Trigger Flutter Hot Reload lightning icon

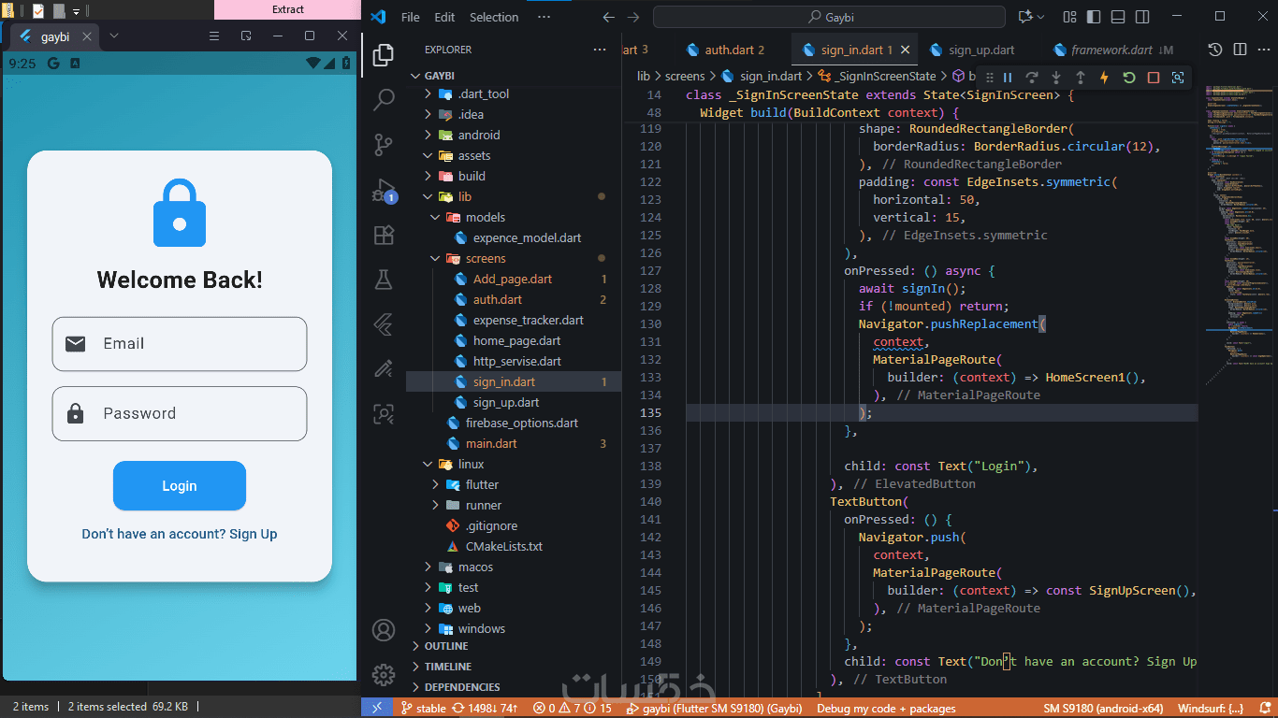pos(1105,78)
